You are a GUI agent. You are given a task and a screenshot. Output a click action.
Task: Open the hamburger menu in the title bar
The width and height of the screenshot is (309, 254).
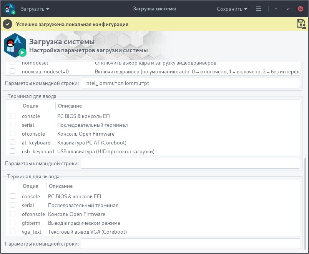tap(259, 8)
